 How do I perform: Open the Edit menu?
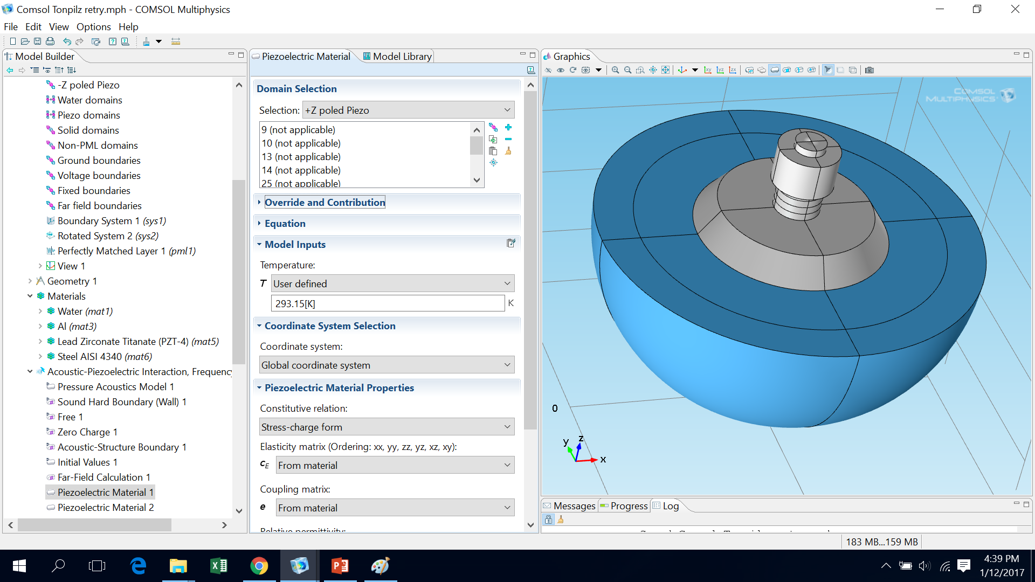tap(33, 26)
